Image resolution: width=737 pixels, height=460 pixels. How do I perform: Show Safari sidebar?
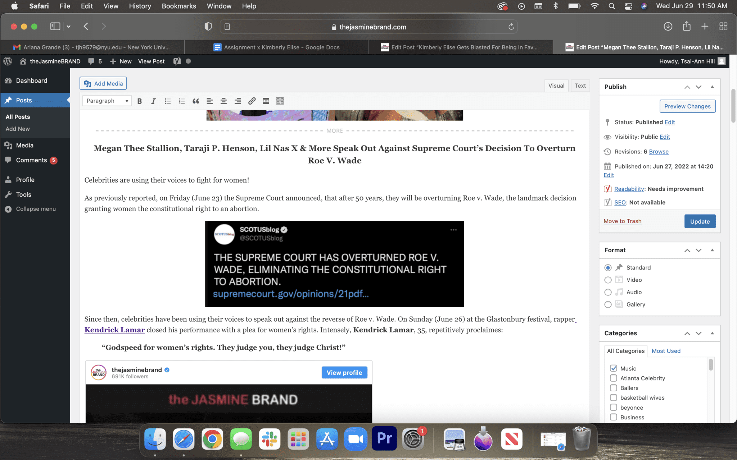(x=55, y=26)
